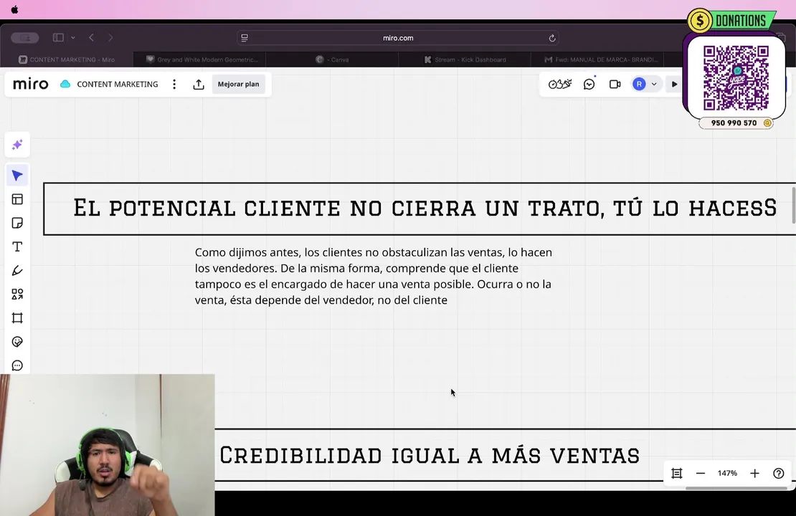This screenshot has height=516, width=796.
Task: Open shapes and lines tool
Action: click(x=17, y=295)
